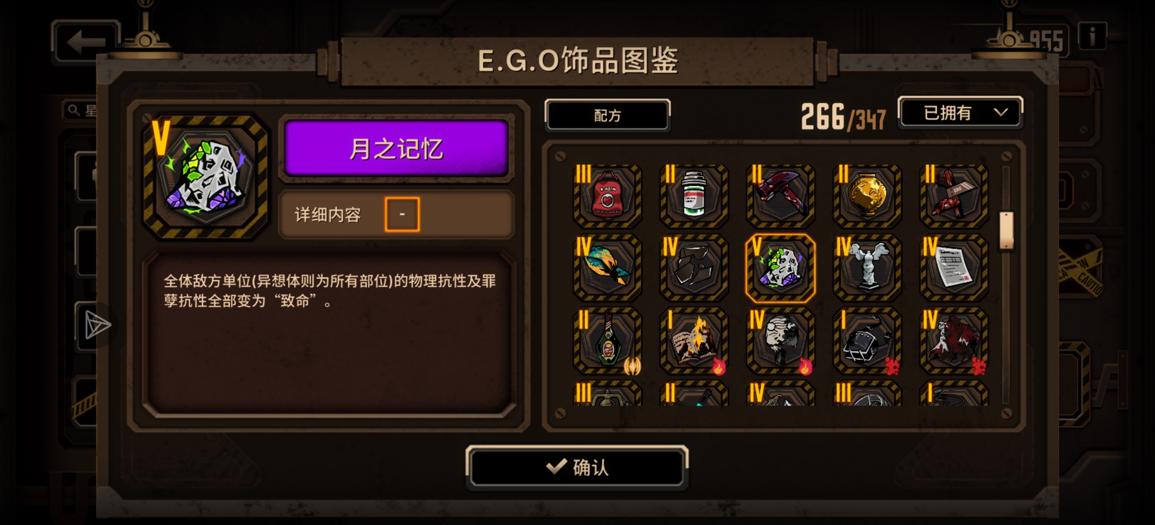Go back with the top-left arrow button

click(x=86, y=42)
